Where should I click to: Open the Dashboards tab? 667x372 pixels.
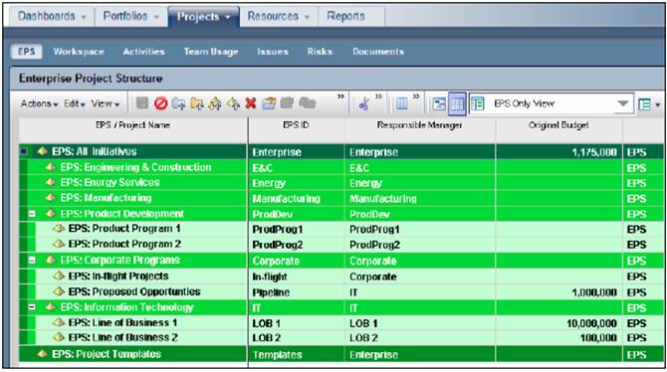click(52, 16)
